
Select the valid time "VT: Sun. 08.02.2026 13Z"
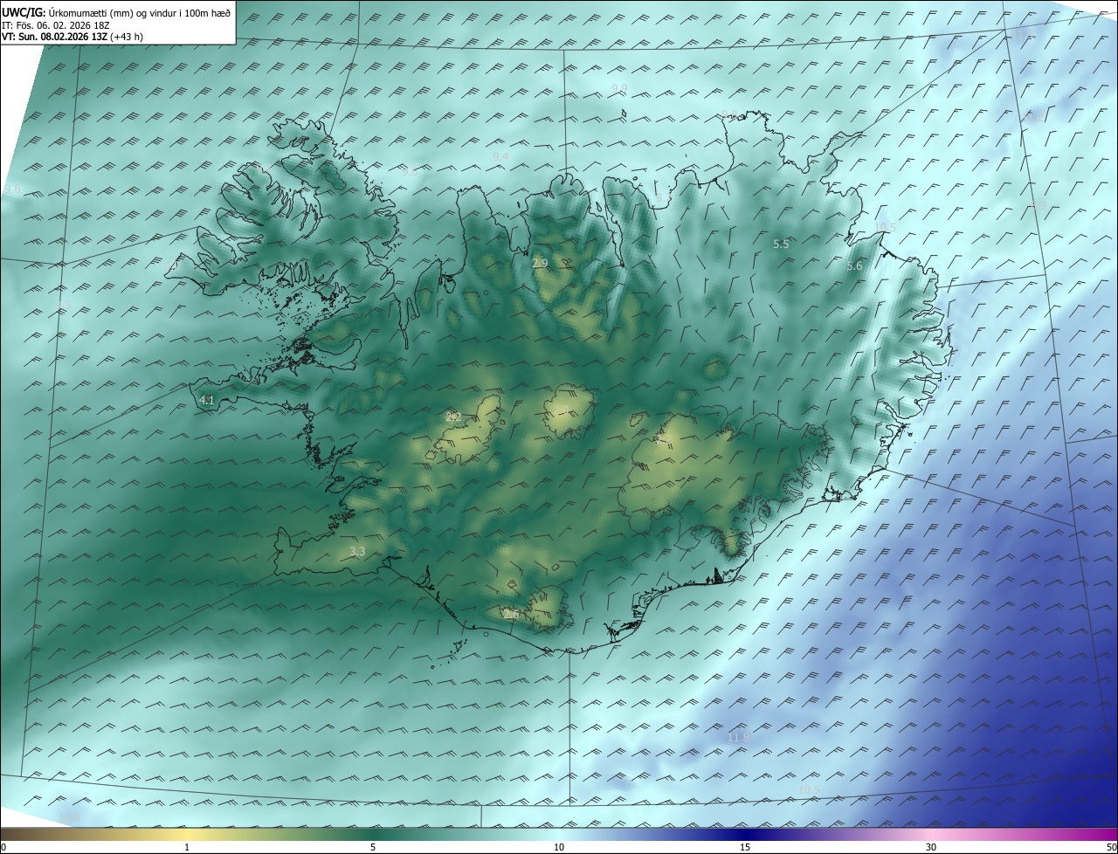54,37
